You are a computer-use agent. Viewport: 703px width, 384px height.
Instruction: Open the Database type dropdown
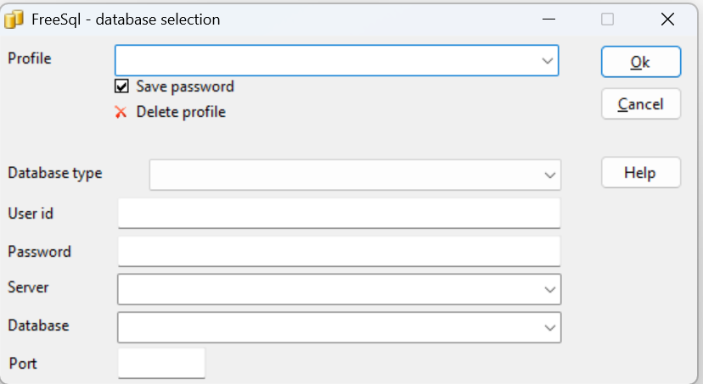coord(355,175)
